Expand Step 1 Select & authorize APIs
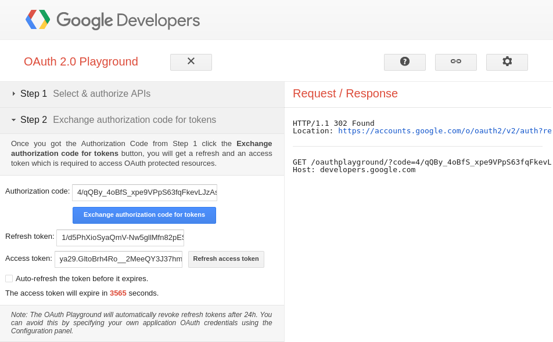Image resolution: width=553 pixels, height=342 pixels. [x=142, y=93]
